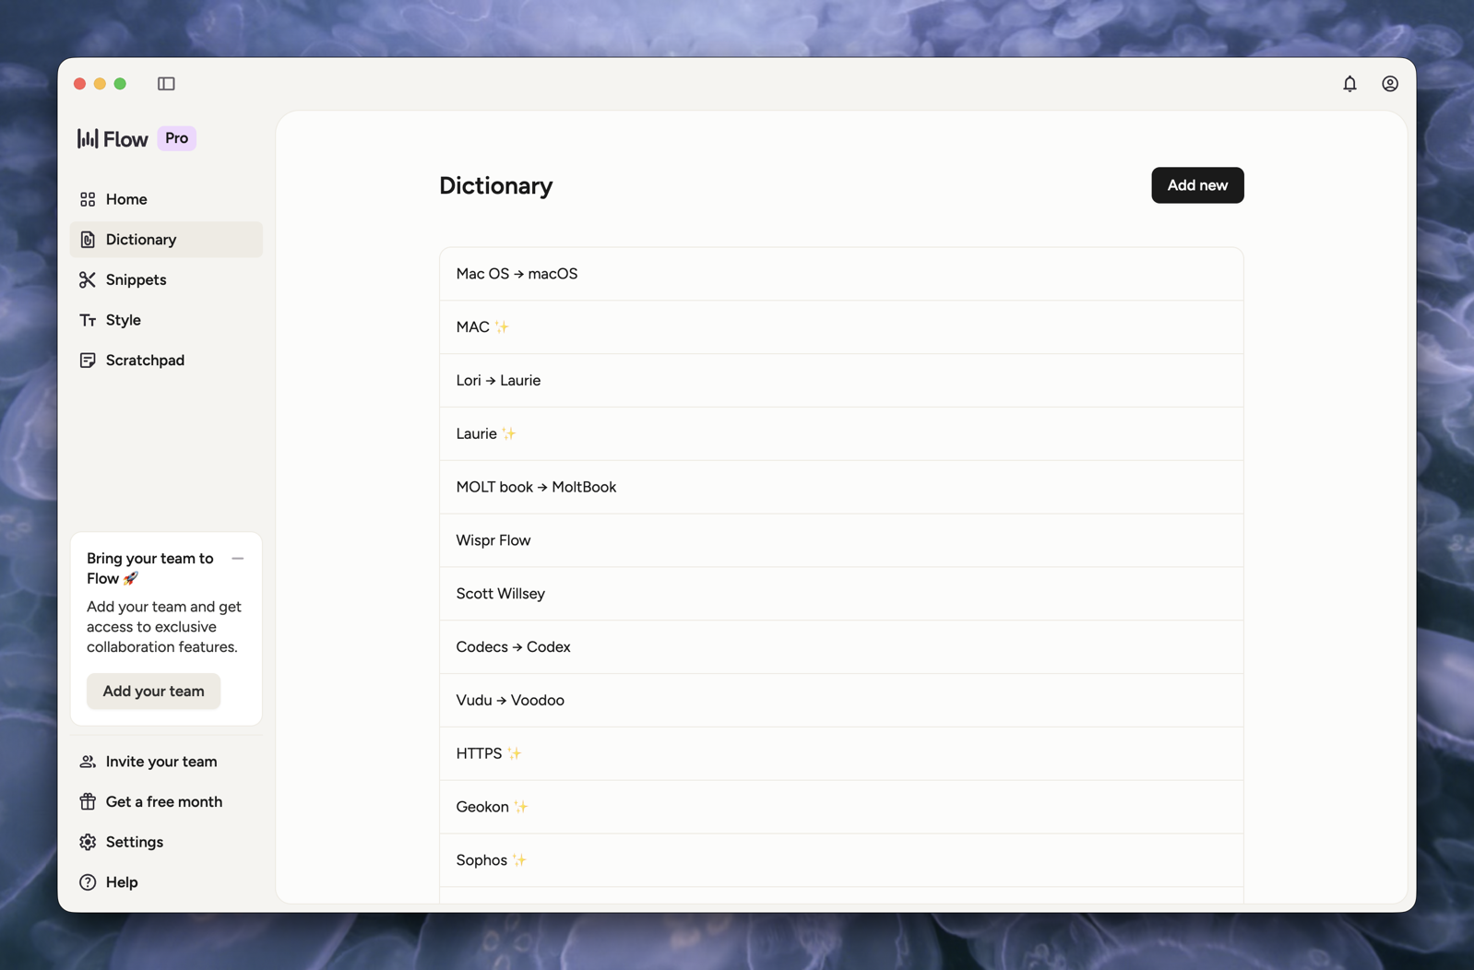Click the Add your team button
The height and width of the screenshot is (970, 1474).
pos(153,692)
